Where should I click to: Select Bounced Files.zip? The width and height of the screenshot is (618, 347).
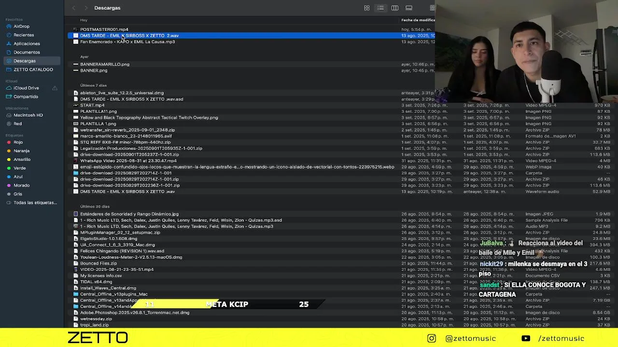pyautogui.click(x=98, y=264)
